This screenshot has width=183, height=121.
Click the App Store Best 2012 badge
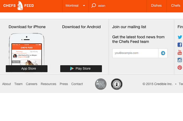101,84
